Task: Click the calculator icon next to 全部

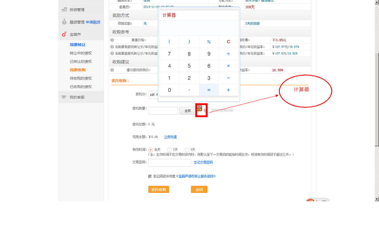Action: tap(200, 108)
